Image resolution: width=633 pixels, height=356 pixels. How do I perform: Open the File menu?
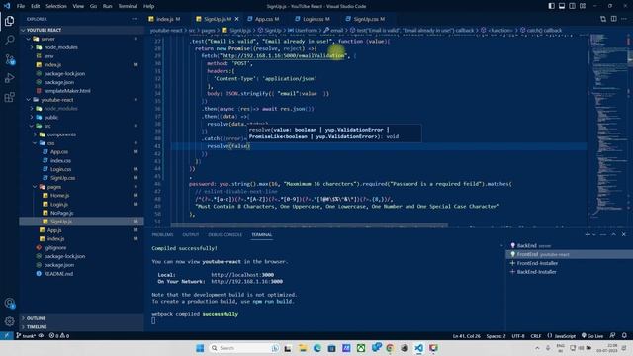coord(21,6)
